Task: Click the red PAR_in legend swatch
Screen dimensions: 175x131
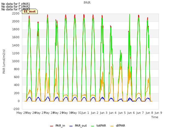Action: (51, 126)
